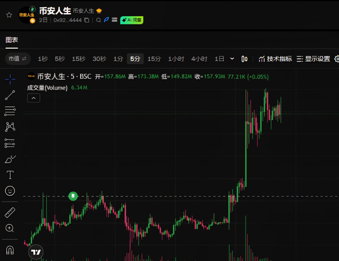Select the 1秒 timeframe
339x261 pixels.
coord(43,59)
